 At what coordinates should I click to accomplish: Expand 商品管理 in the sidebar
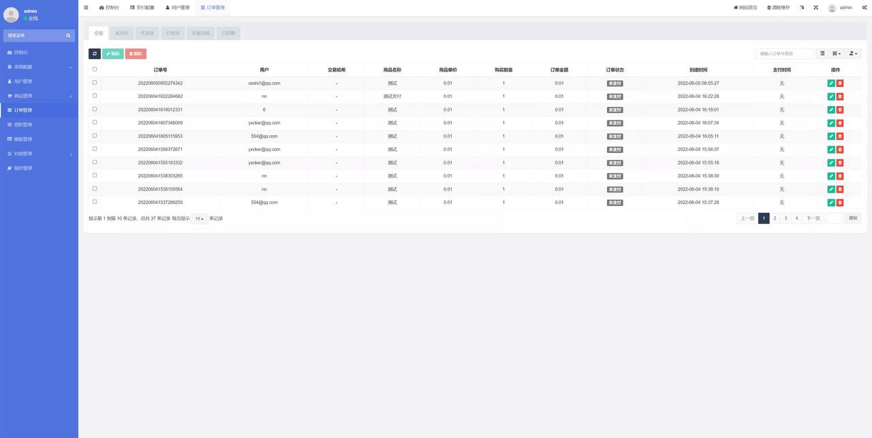[39, 96]
